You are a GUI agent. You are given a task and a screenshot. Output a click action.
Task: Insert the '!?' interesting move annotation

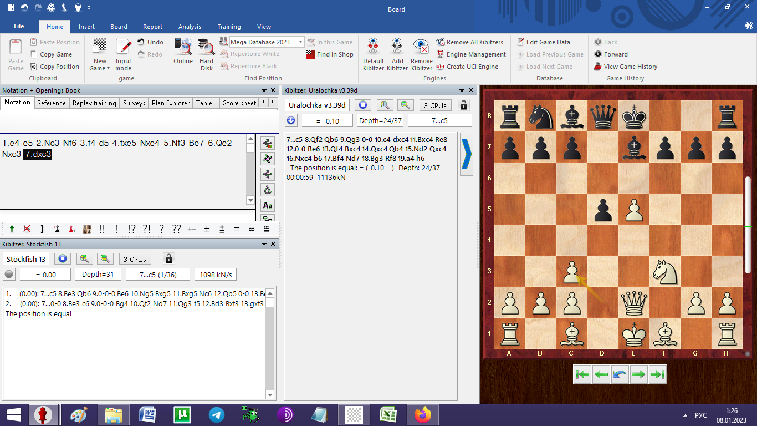coord(131,229)
